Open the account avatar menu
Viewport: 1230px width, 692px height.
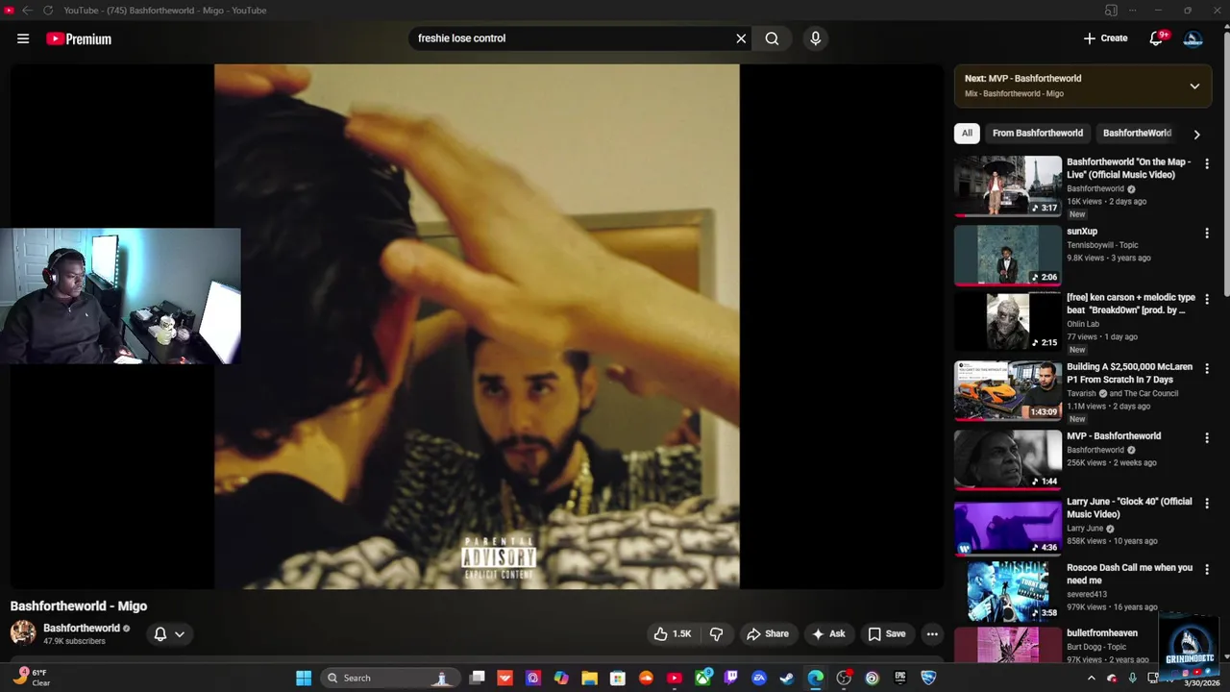click(x=1193, y=38)
